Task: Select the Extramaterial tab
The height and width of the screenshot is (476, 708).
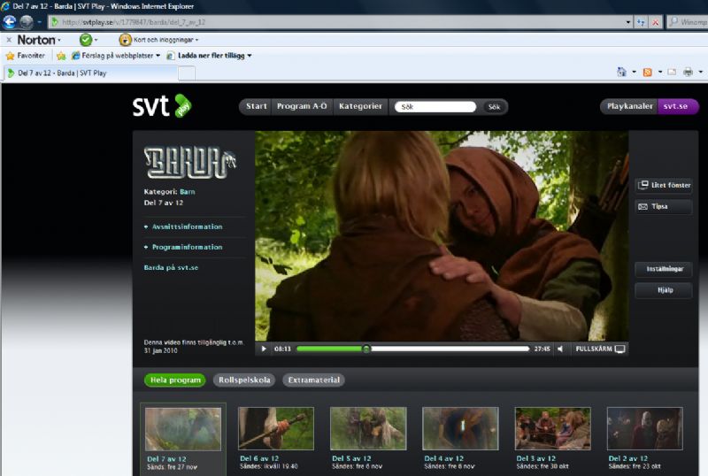Action: pyautogui.click(x=313, y=380)
